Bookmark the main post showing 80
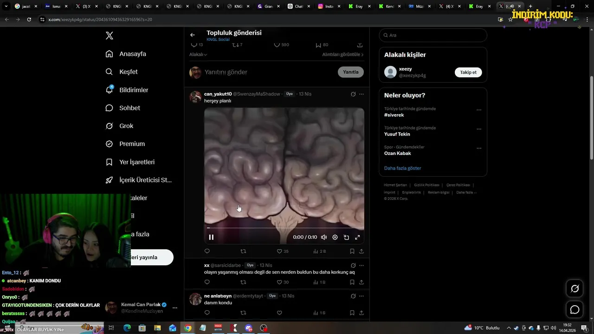Image resolution: width=594 pixels, height=334 pixels. [x=318, y=45]
